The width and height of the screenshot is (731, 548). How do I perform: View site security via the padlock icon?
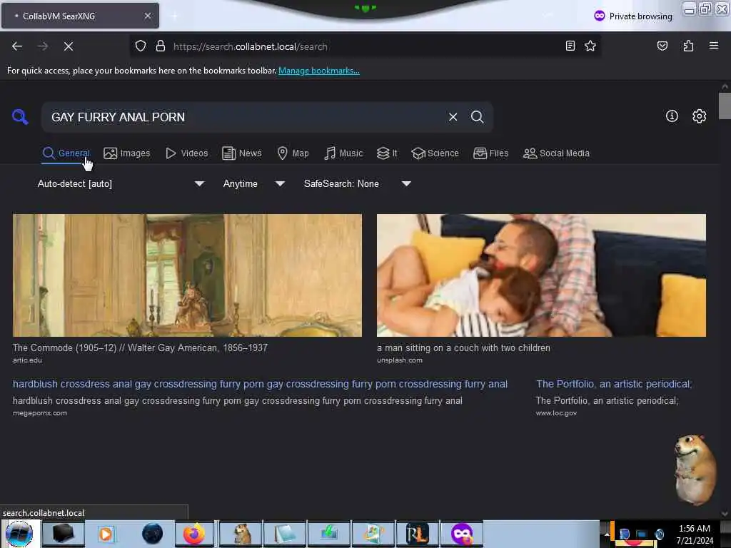pos(161,46)
